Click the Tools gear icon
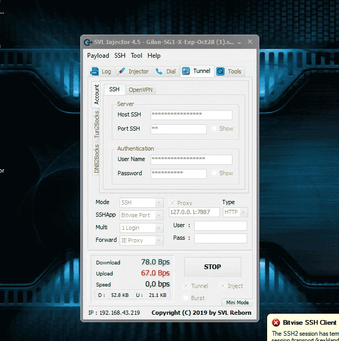Viewport: 339px width, 341px height. [x=220, y=71]
